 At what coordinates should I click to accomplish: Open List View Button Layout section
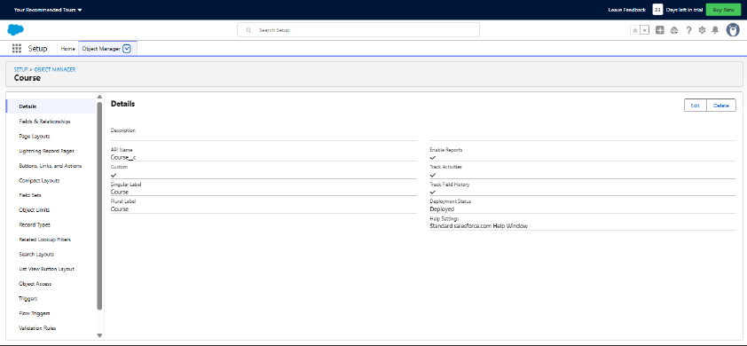click(47, 270)
